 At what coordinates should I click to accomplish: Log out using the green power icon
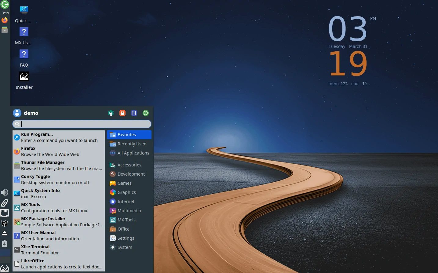click(146, 113)
